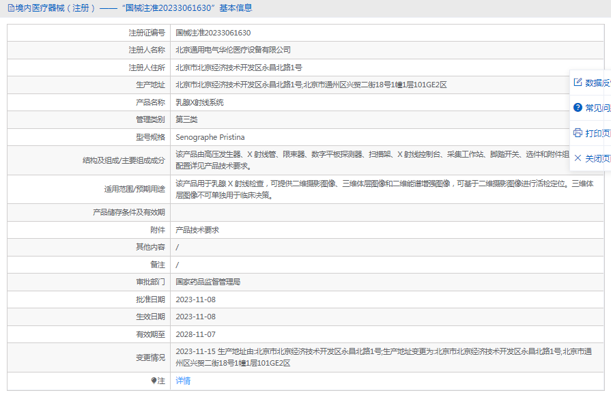Select management class value 第三类
Image resolution: width=611 pixels, height=395 pixels.
coord(186,119)
